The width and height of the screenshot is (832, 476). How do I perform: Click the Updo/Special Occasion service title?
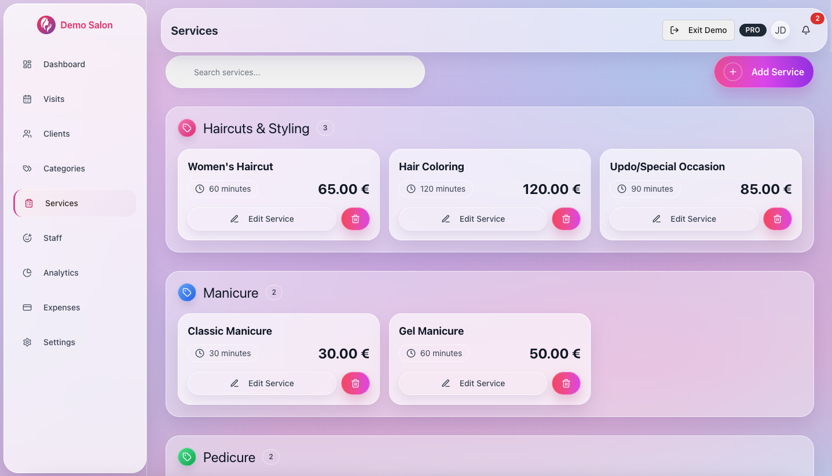pos(668,167)
